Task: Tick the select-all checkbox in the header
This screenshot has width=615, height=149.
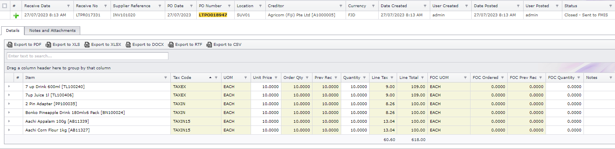Action: [x=5, y=6]
